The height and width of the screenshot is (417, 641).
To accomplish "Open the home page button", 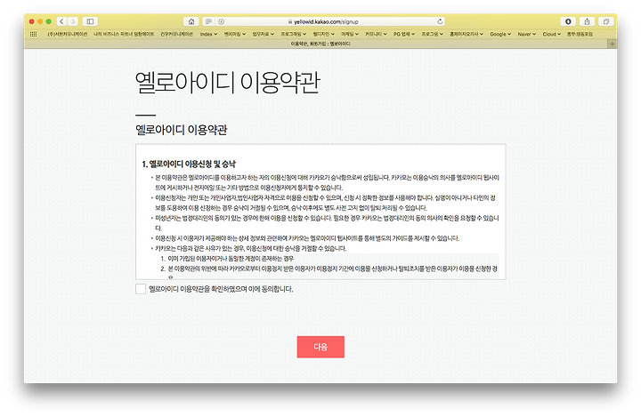I will (191, 21).
